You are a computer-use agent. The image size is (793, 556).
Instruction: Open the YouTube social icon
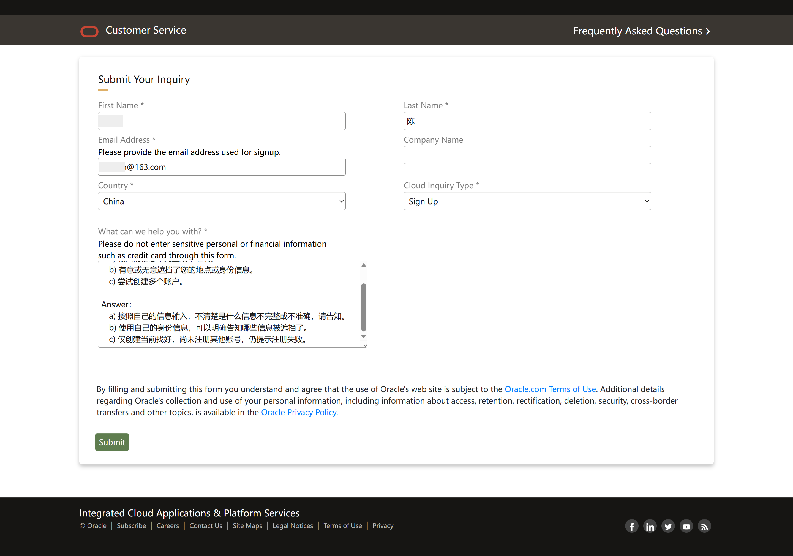pos(686,526)
